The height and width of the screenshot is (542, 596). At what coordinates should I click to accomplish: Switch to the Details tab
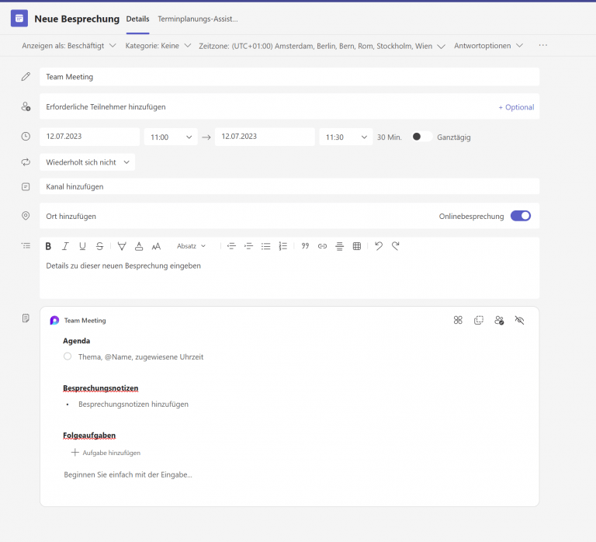click(x=137, y=19)
